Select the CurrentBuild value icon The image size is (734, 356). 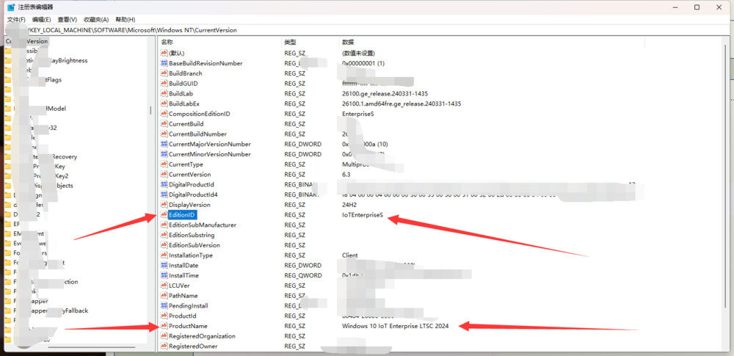164,123
